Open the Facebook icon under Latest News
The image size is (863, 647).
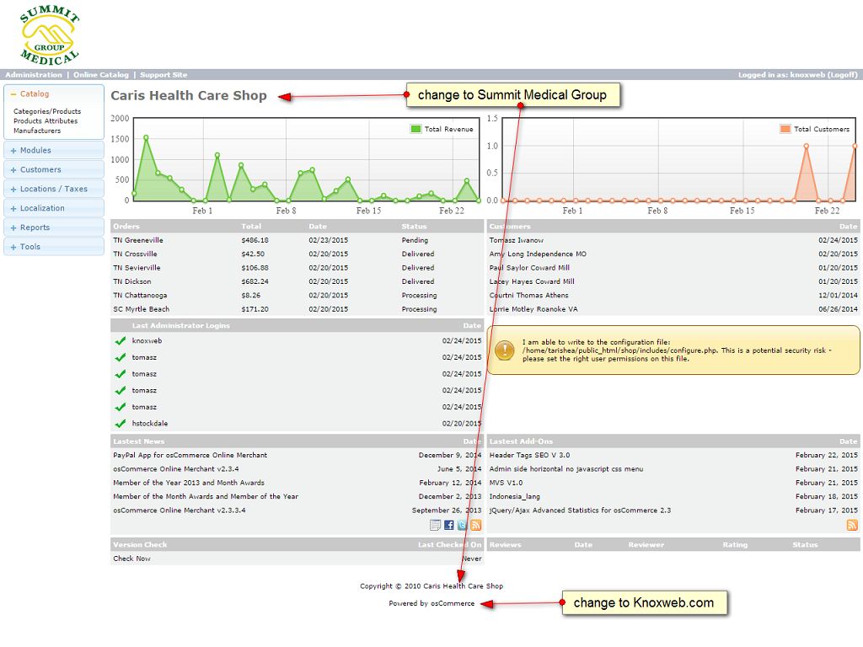(x=448, y=525)
